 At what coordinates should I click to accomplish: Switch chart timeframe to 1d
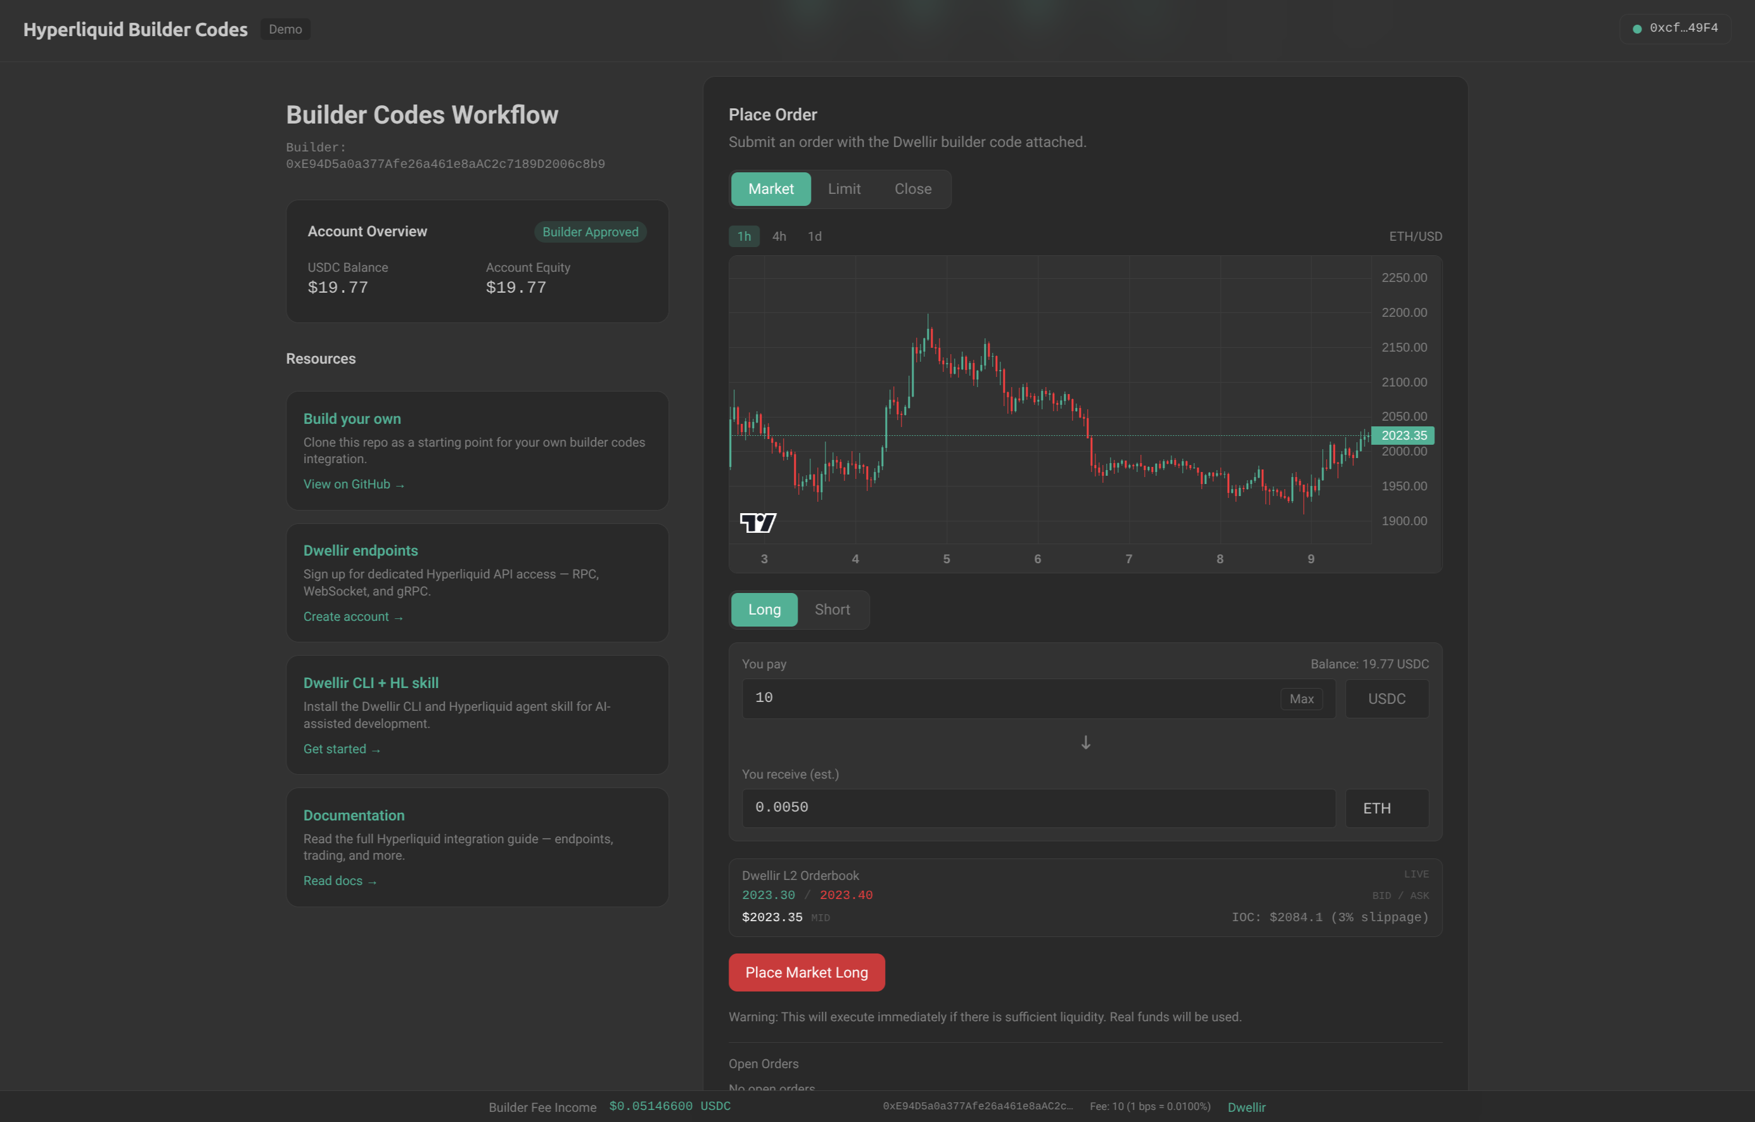(814, 236)
